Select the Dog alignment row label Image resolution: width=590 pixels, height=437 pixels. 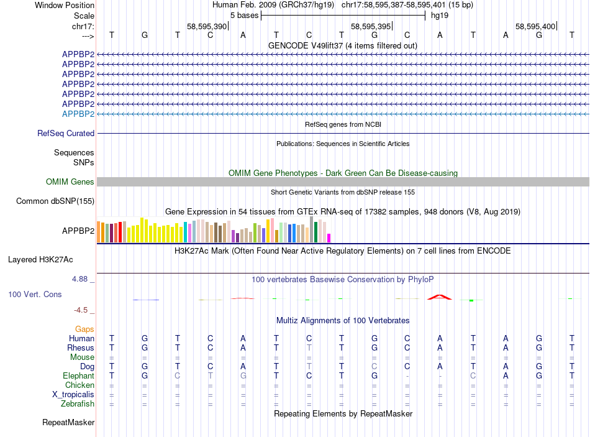[88, 367]
